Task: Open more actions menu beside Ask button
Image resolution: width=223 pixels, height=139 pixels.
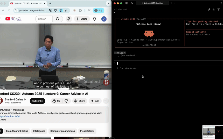Action: (106, 101)
